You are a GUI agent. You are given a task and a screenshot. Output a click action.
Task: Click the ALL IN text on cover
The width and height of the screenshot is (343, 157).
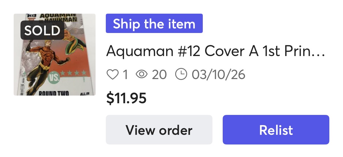pos(85,94)
